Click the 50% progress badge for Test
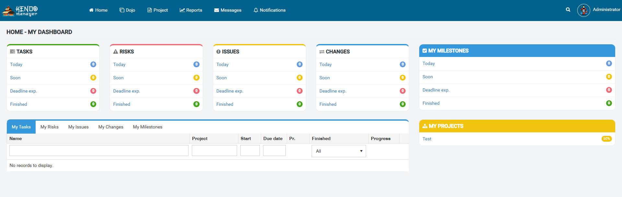622x197 pixels. point(607,139)
